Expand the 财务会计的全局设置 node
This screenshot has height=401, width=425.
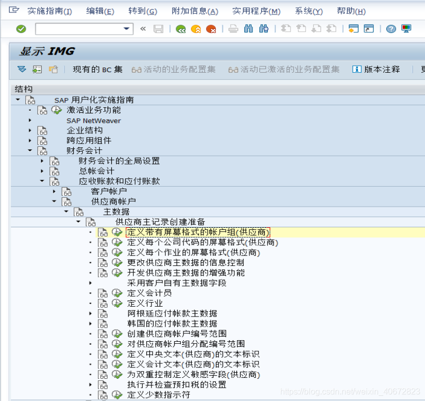[x=42, y=161]
